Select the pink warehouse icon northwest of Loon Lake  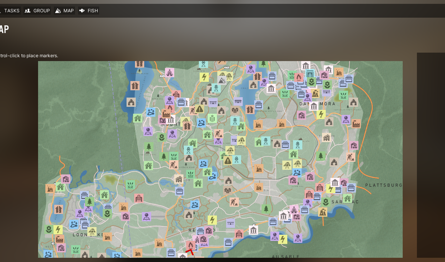66,179
